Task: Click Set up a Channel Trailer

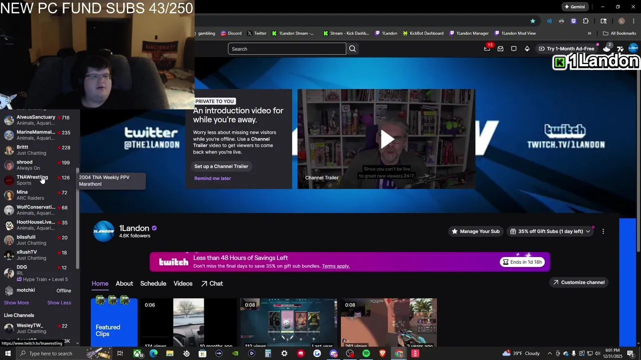Action: click(x=221, y=166)
